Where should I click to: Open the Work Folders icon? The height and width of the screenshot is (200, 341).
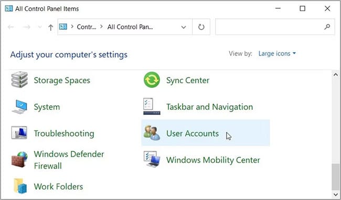pyautogui.click(x=20, y=186)
